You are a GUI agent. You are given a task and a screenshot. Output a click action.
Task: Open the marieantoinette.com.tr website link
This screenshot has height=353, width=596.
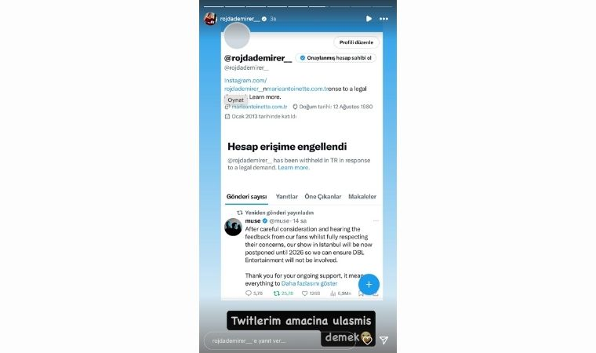(260, 107)
